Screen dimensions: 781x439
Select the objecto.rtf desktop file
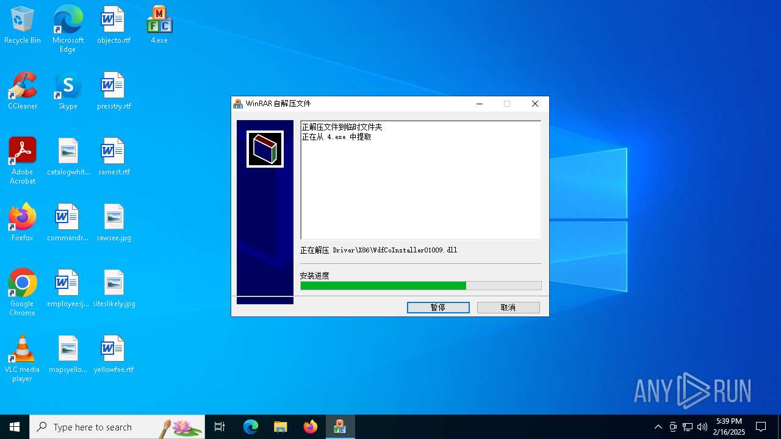[x=113, y=25]
